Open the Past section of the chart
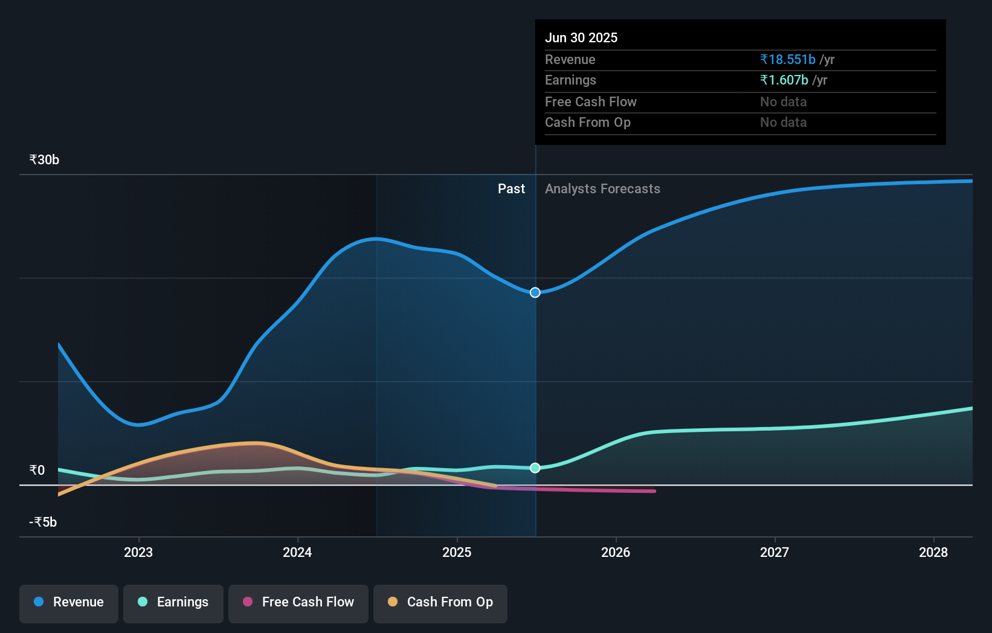 pos(512,188)
